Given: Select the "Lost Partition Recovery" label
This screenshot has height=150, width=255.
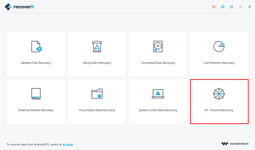Looking at the screenshot, I should [x=219, y=63].
